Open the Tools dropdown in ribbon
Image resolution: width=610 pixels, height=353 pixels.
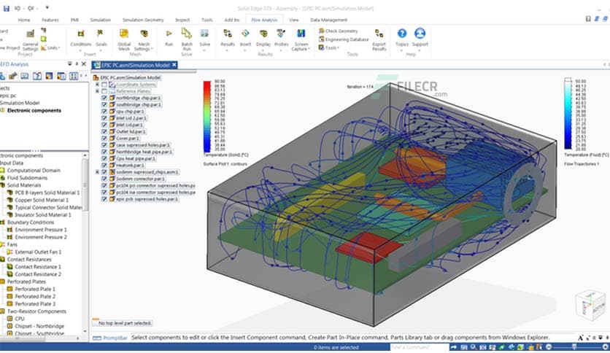click(x=329, y=48)
